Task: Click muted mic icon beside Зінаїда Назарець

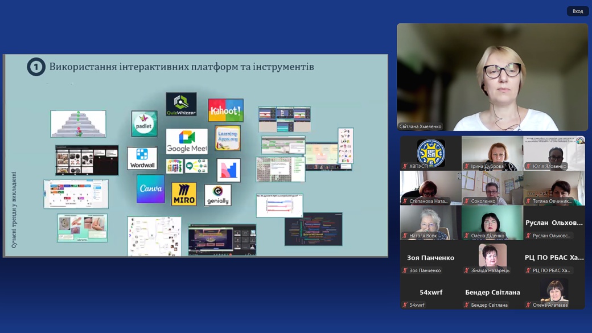Action: click(x=467, y=270)
